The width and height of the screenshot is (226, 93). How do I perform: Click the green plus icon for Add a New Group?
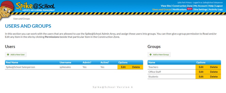tap(151, 55)
